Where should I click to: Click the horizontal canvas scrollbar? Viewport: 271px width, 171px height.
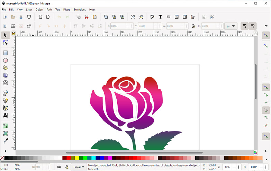(x=134, y=153)
